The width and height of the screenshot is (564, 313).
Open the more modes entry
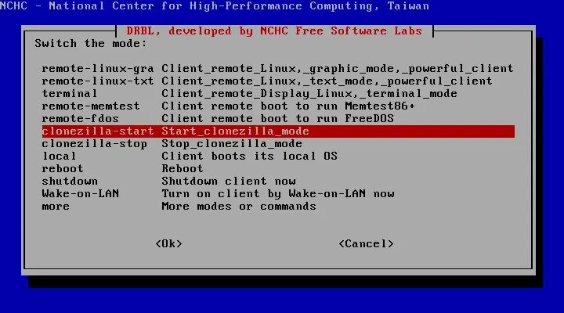pos(278,207)
